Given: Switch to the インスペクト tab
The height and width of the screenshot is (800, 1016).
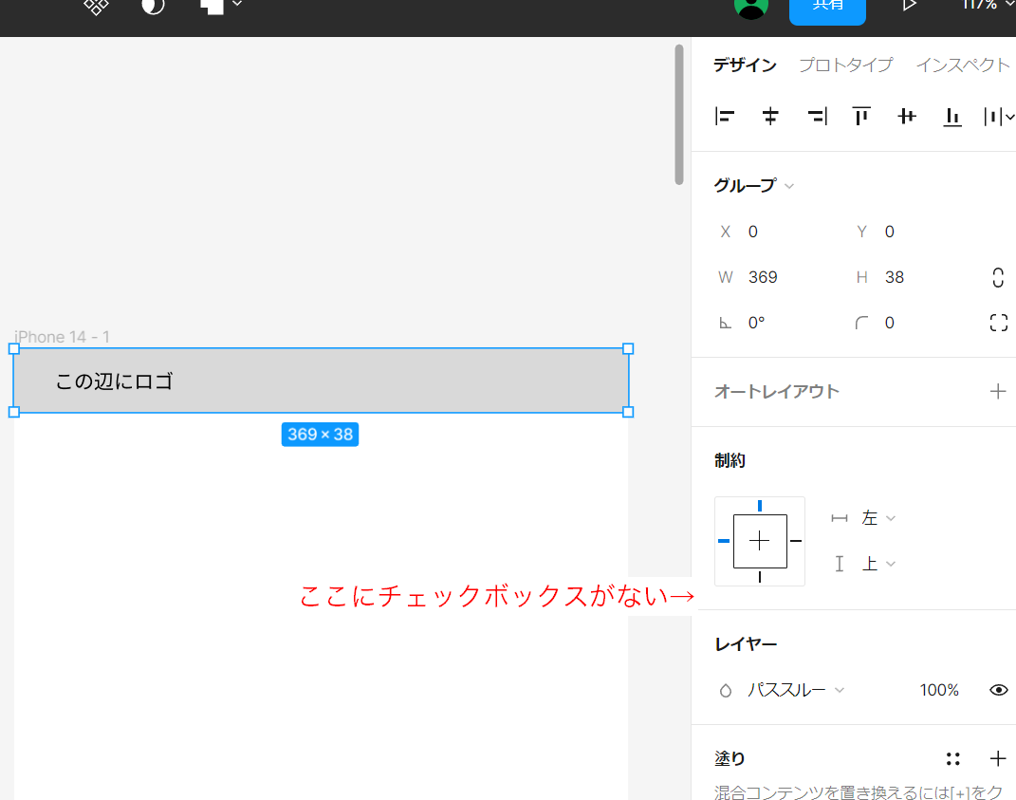Looking at the screenshot, I should click(x=963, y=65).
